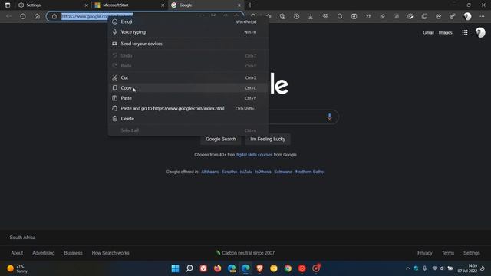This screenshot has height=276, width=491.
Task: Open the Business footer link
Action: point(73,253)
